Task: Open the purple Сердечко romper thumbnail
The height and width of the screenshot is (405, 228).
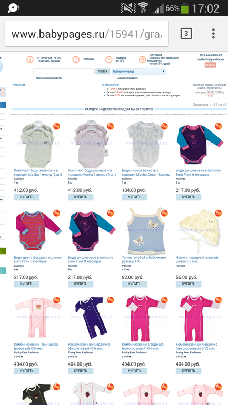Action: point(91,318)
